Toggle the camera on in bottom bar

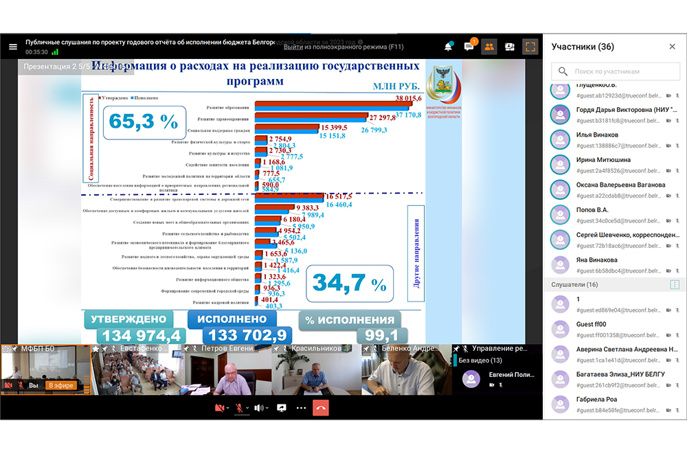219,408
